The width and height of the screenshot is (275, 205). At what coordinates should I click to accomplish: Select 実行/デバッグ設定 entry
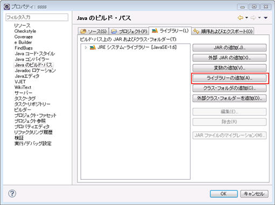click(x=33, y=143)
